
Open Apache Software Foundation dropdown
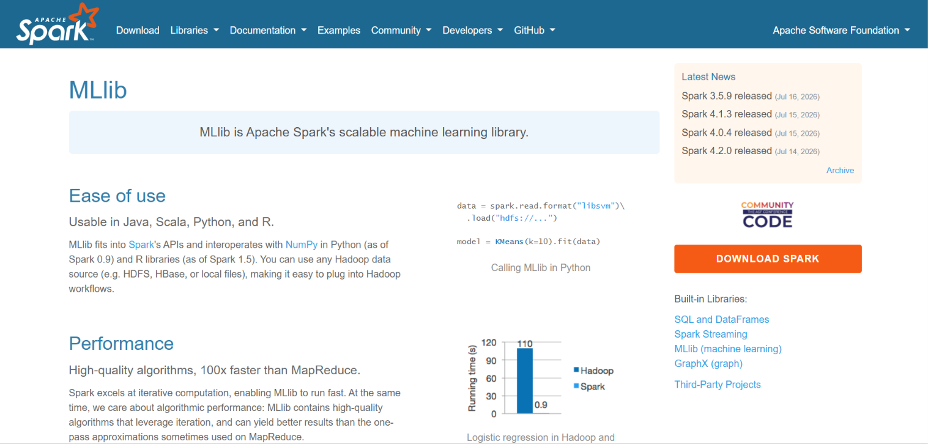coord(841,31)
